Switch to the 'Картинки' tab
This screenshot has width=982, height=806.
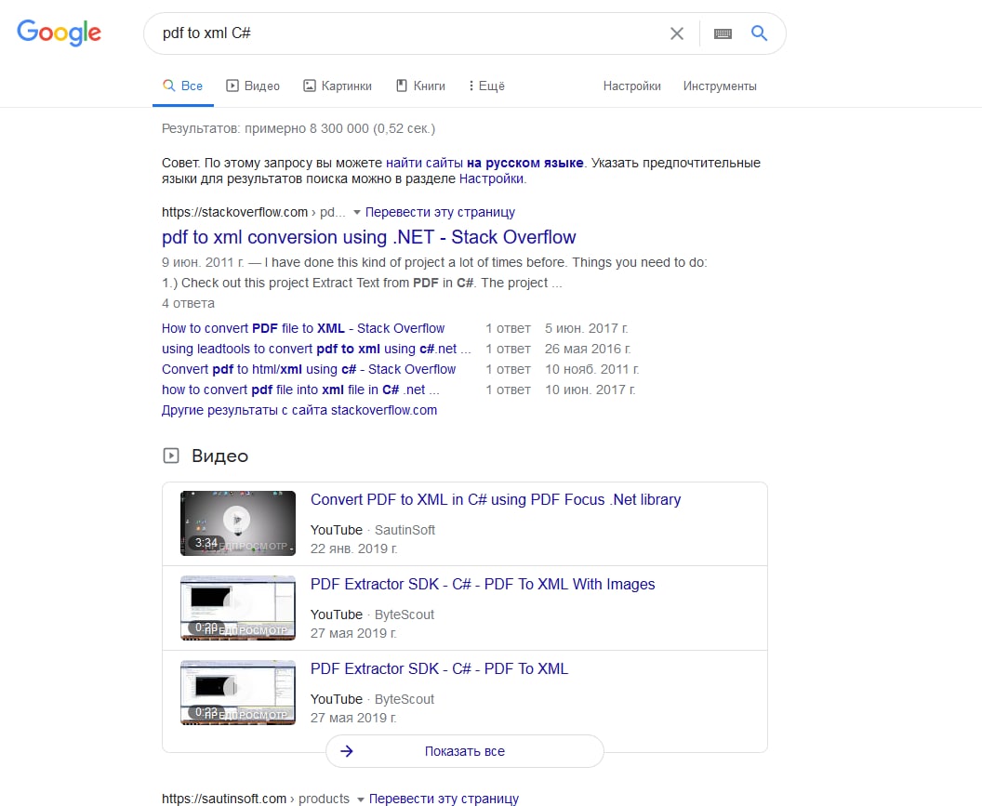pos(338,86)
